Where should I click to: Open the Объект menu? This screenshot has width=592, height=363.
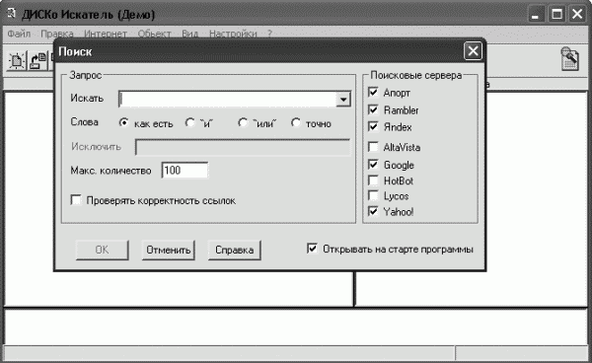[x=154, y=34]
